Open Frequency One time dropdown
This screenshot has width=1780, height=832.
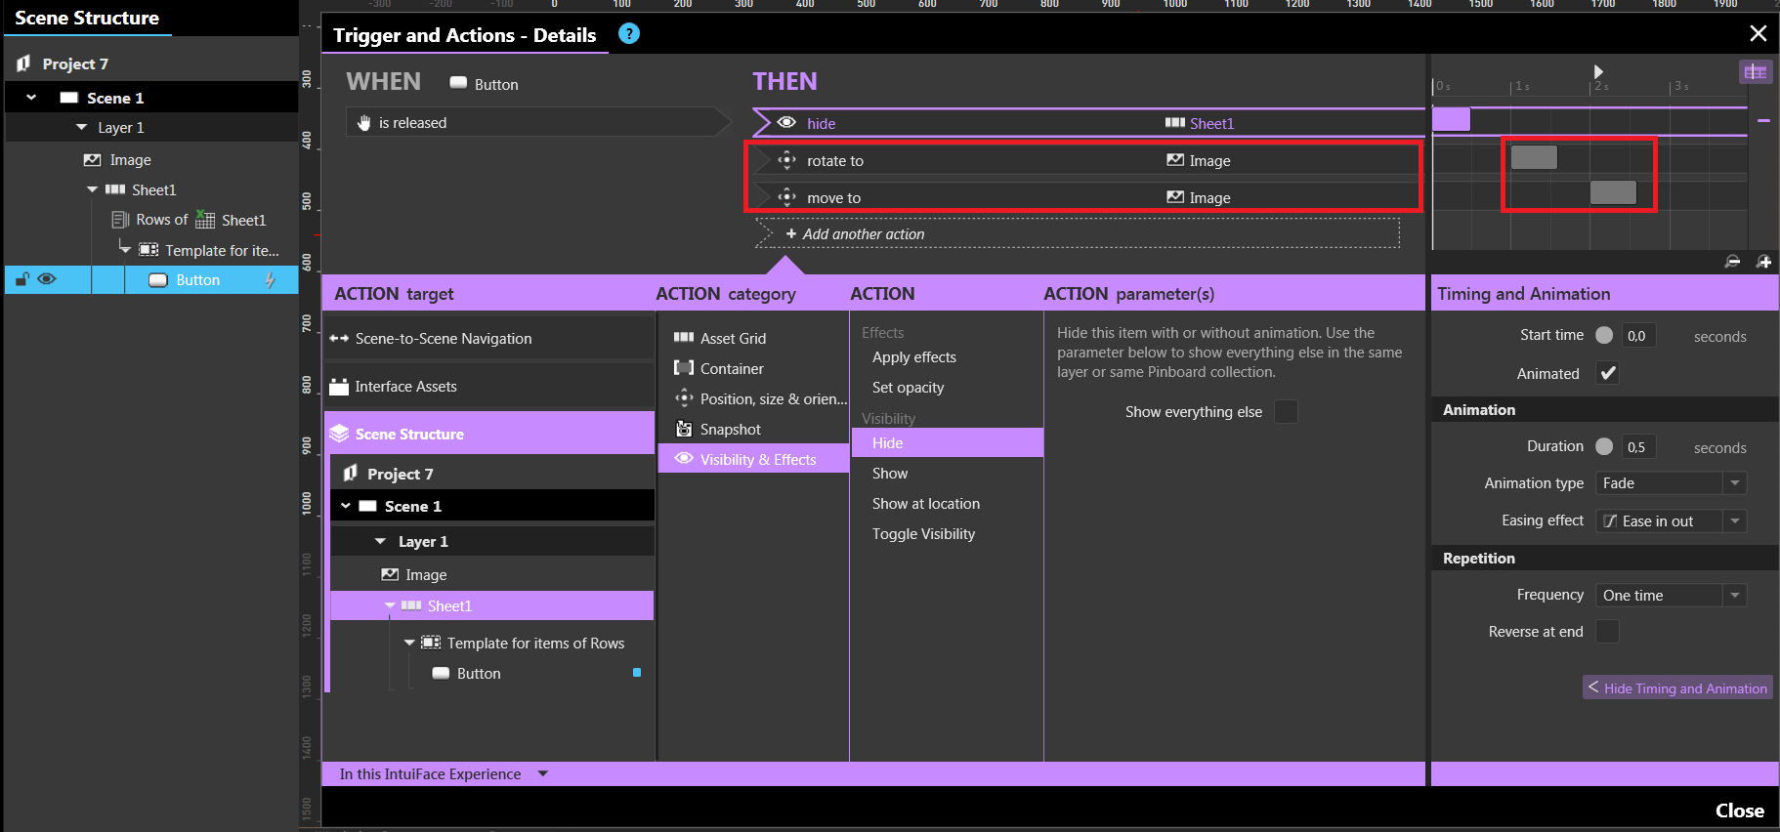click(x=1671, y=595)
